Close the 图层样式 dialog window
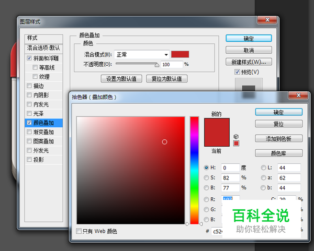 coord(267,20)
